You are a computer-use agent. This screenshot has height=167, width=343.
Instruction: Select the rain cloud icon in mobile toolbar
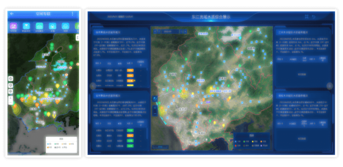(65, 26)
